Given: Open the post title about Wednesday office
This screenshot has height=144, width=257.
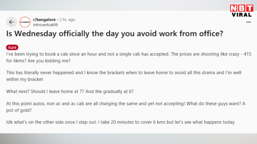Looking at the screenshot, I should [115, 34].
